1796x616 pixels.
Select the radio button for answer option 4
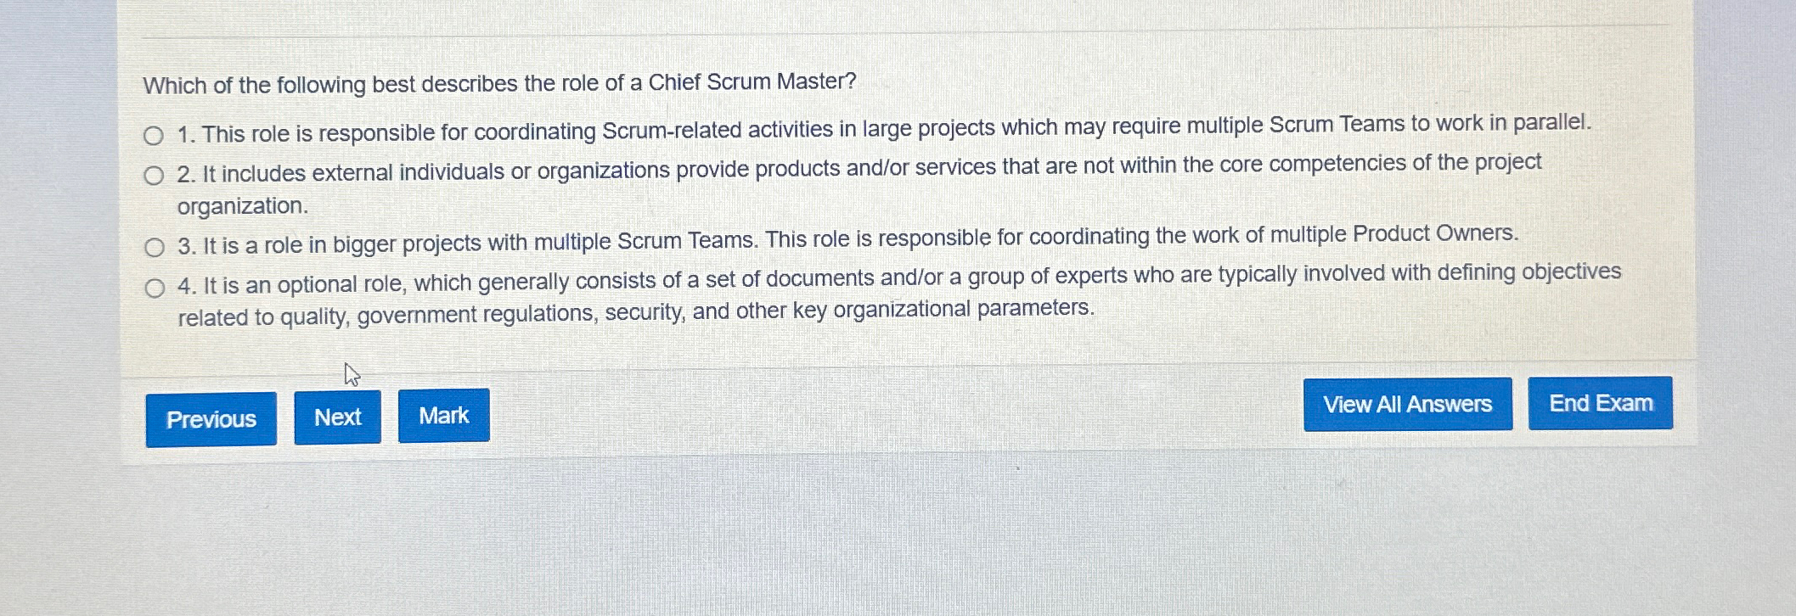[x=155, y=286]
